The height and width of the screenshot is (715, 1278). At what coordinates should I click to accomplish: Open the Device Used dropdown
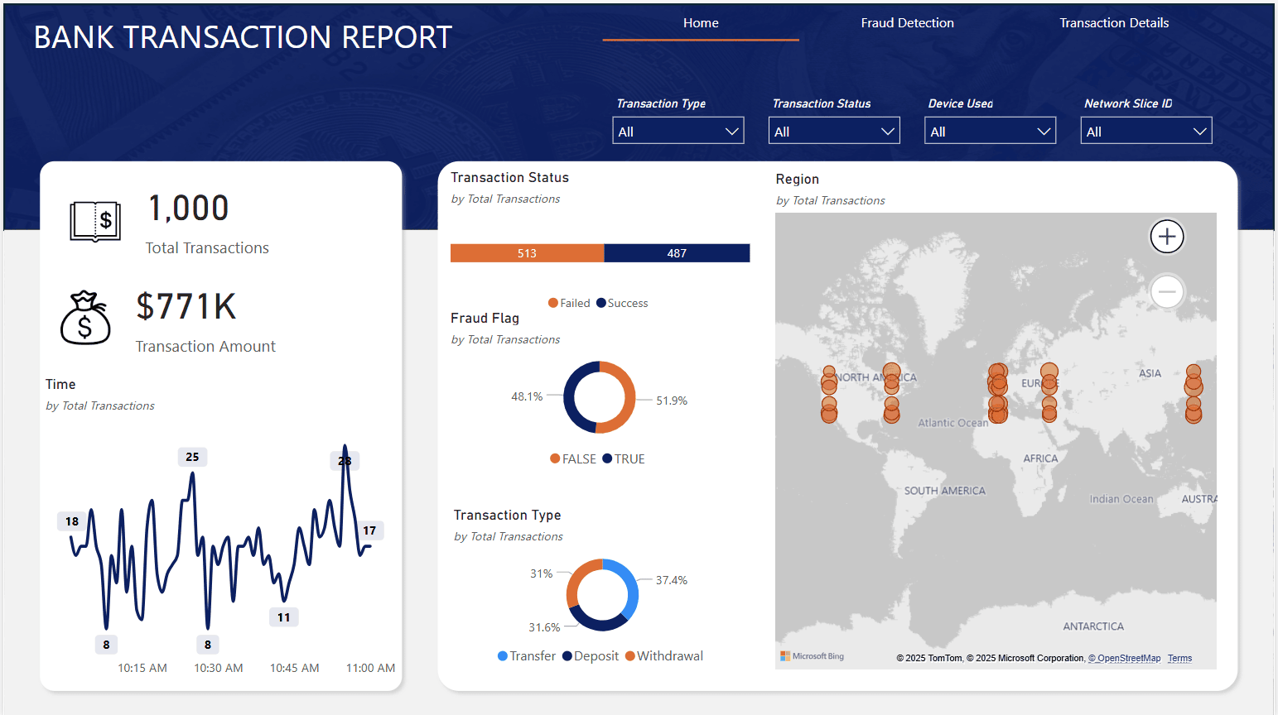[990, 132]
